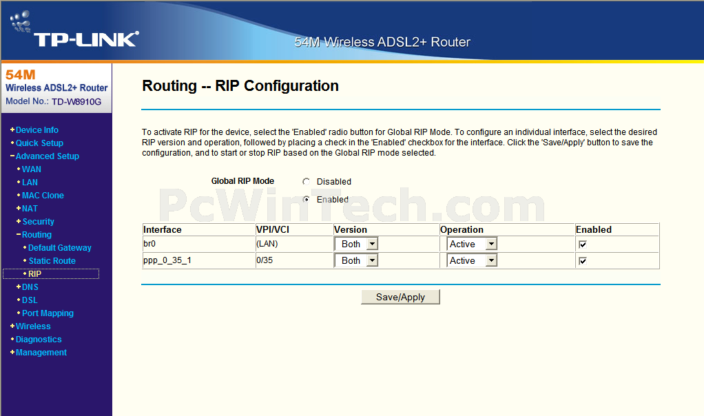This screenshot has height=416, width=704.
Task: Open the Operation dropdown for br0
Action: [x=472, y=244]
